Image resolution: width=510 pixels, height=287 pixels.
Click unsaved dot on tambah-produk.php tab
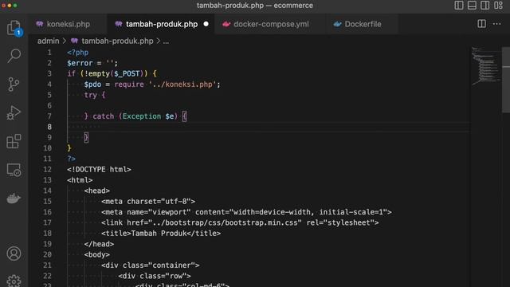point(206,24)
